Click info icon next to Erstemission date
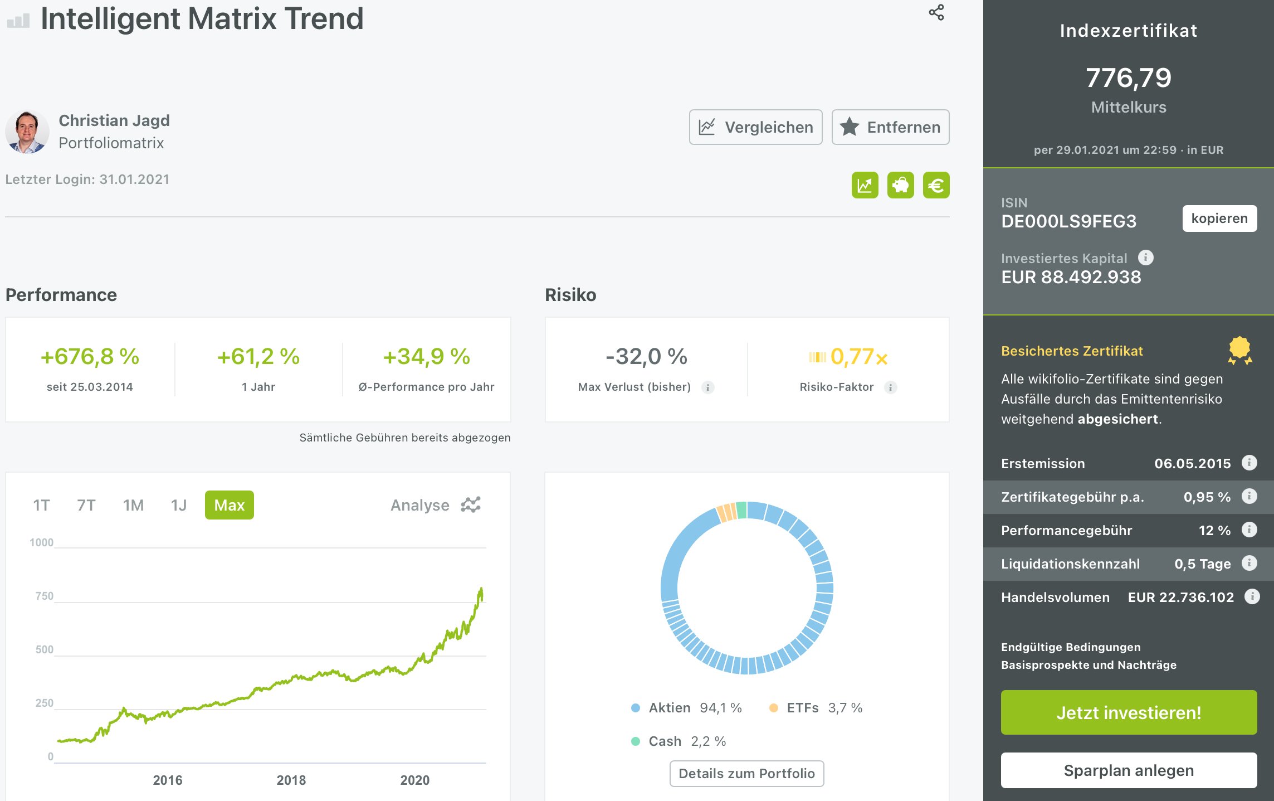The height and width of the screenshot is (801, 1274). point(1249,463)
